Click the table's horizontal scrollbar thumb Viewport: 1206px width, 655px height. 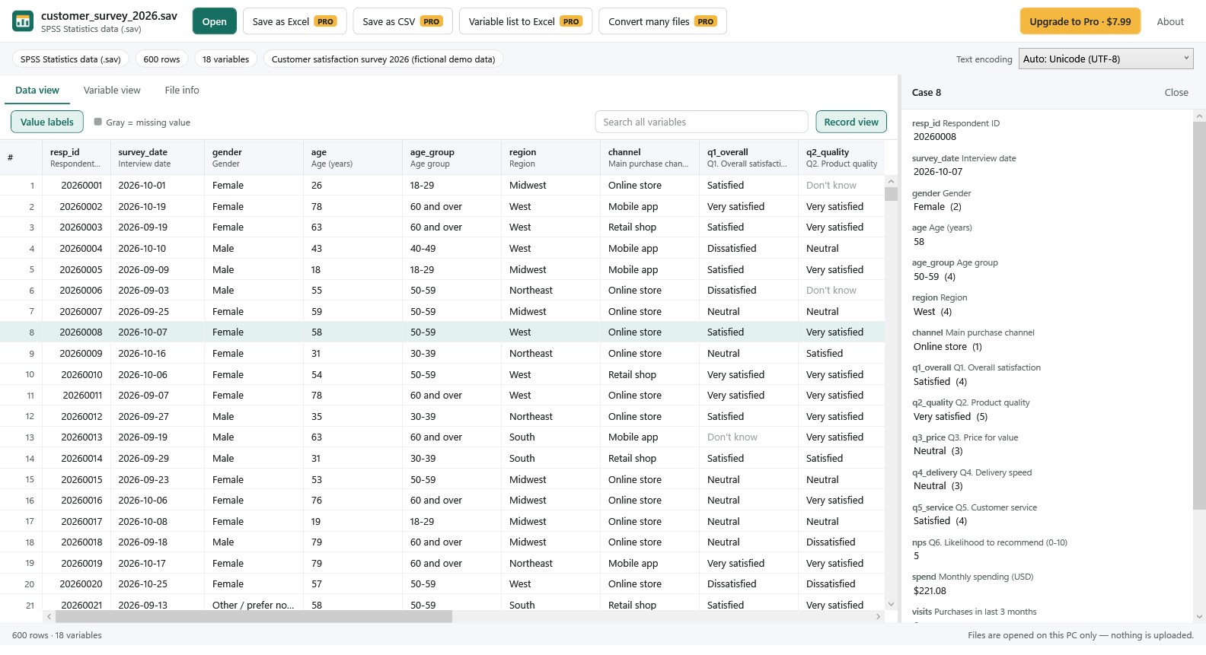click(254, 616)
